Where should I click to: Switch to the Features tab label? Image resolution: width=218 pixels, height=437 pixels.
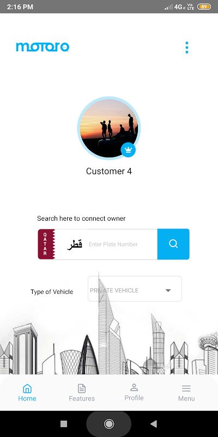click(x=82, y=399)
